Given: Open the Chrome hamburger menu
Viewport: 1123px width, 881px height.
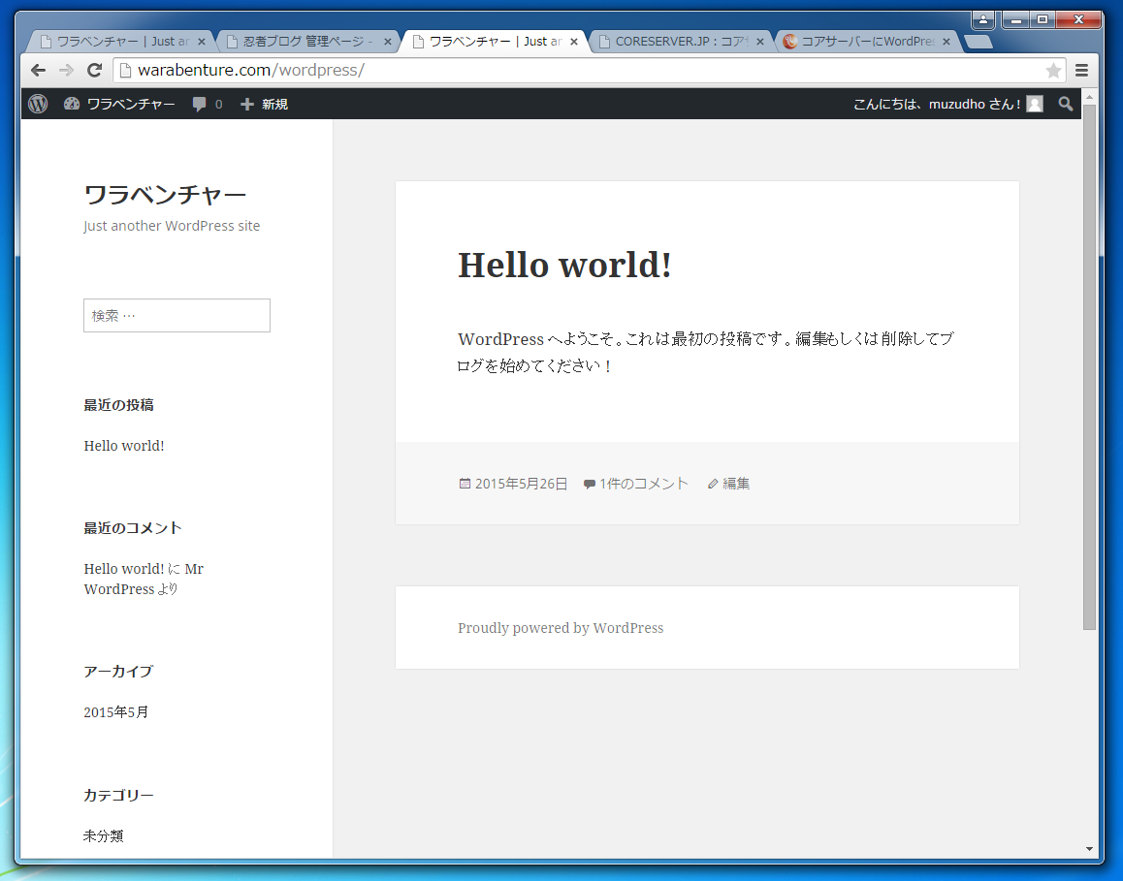Looking at the screenshot, I should pos(1081,70).
